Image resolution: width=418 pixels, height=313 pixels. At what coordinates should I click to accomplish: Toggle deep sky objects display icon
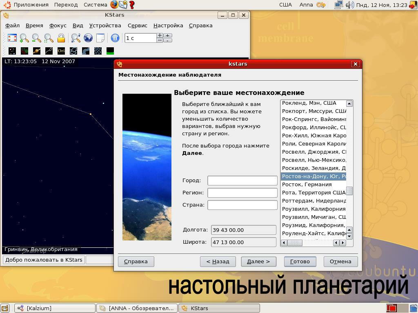tap(24, 51)
